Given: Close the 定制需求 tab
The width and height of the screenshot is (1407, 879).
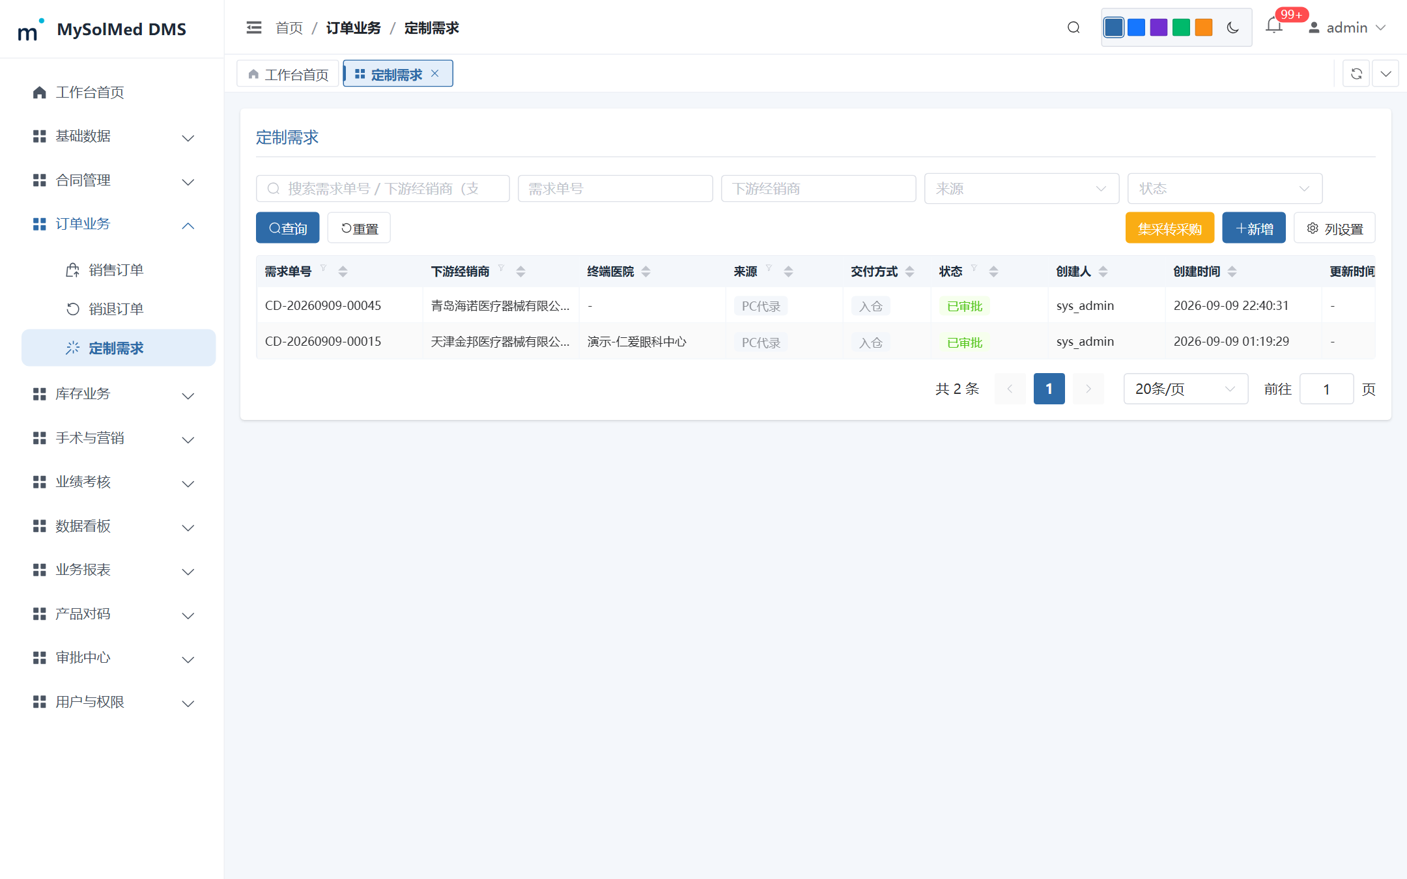Looking at the screenshot, I should pos(435,74).
